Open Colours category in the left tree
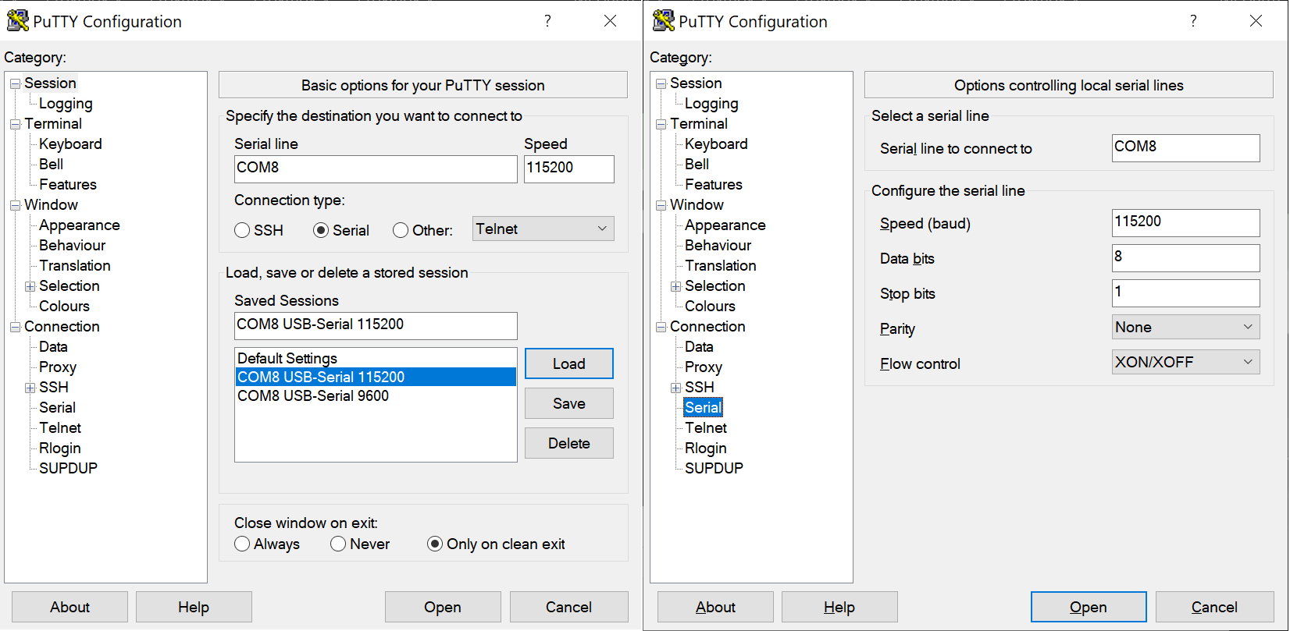 (x=64, y=307)
